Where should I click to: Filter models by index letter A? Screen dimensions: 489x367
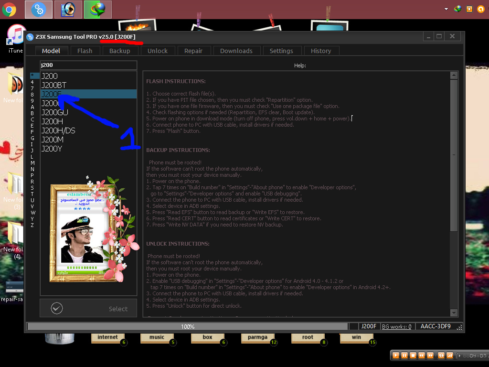tap(32, 107)
